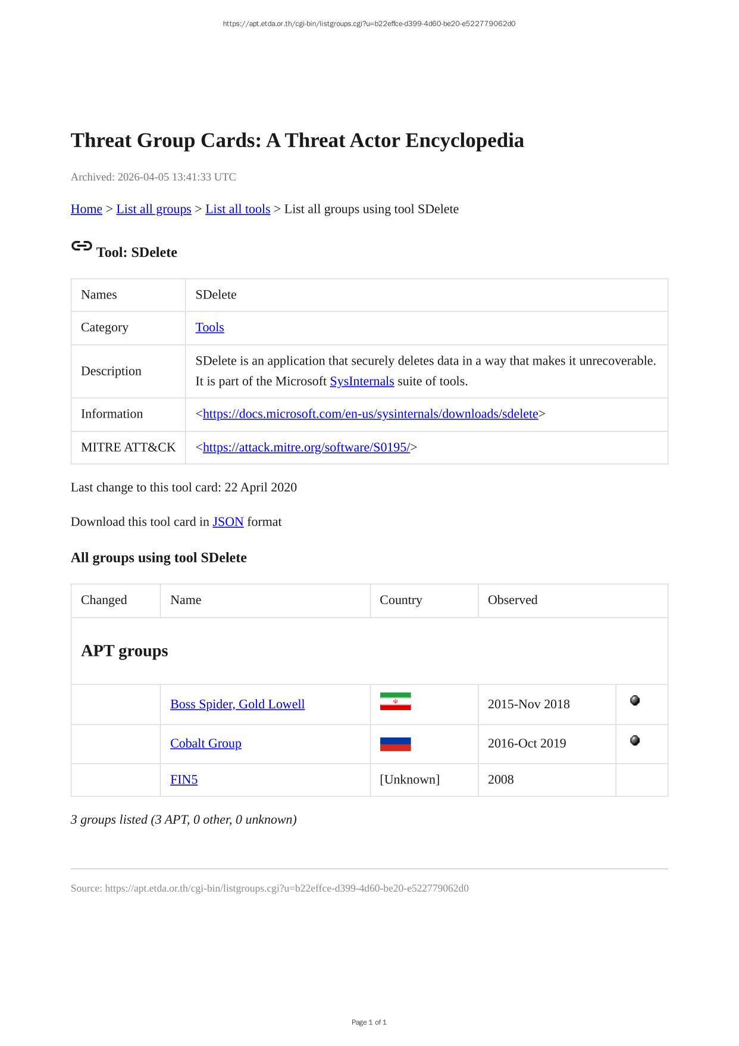Image resolution: width=739 pixels, height=1046 pixels.
Task: Open the List all groups breadcrumb
Action: coord(154,209)
